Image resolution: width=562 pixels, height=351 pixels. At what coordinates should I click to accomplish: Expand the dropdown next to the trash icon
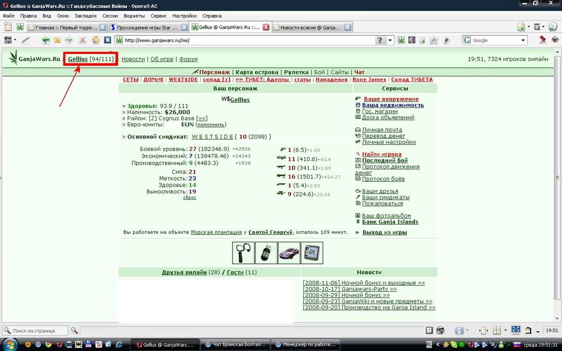coord(543,27)
